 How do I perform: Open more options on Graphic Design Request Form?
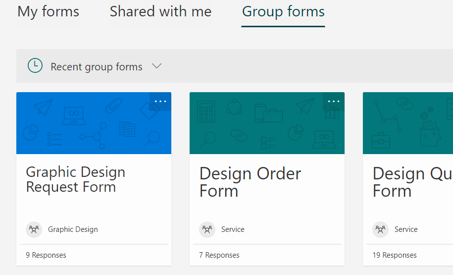coord(160,101)
